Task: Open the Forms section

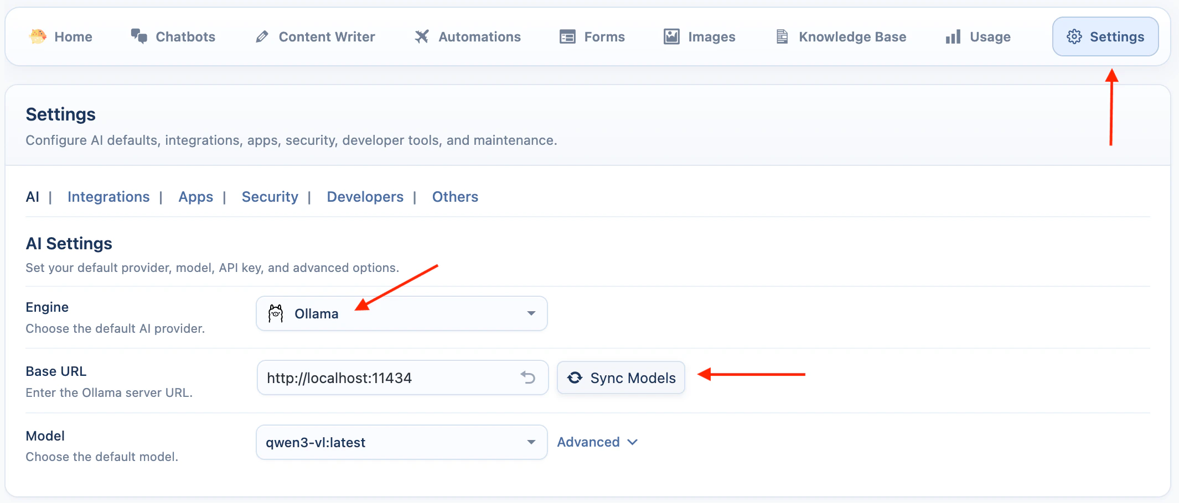Action: pos(592,36)
